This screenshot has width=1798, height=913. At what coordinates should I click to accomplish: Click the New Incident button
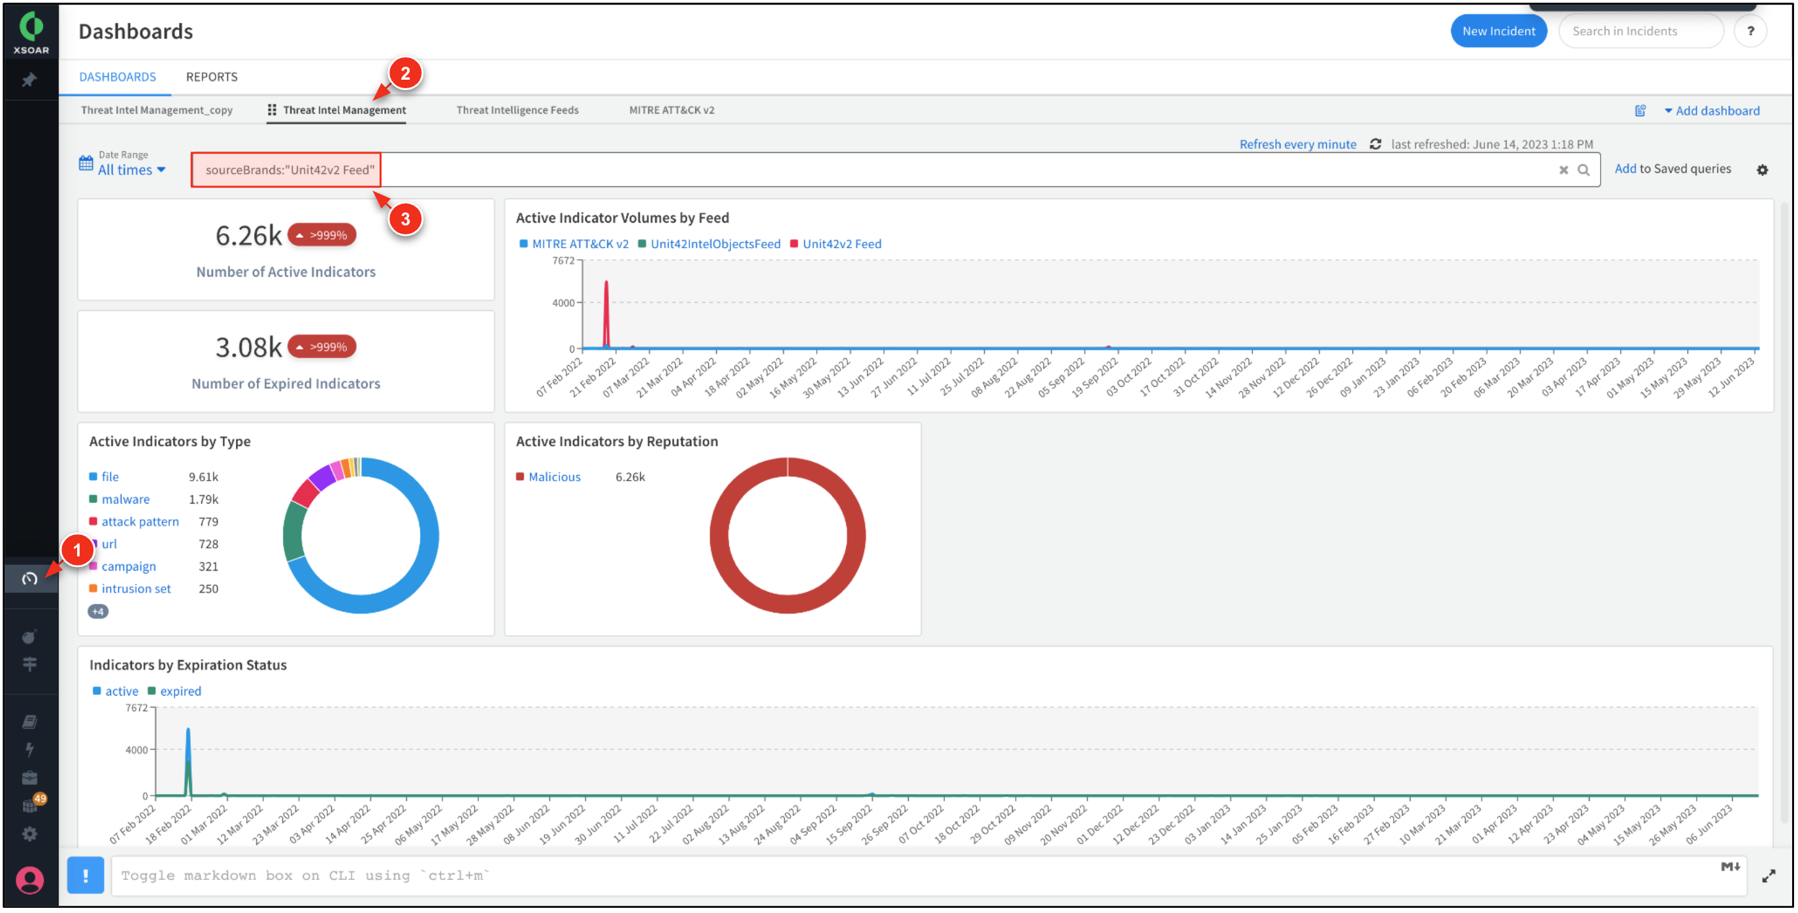pos(1499,31)
